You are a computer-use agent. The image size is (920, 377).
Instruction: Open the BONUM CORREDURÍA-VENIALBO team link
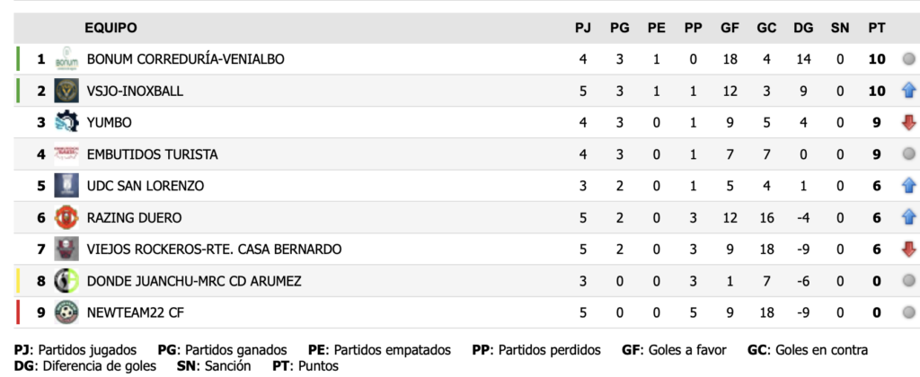[185, 59]
